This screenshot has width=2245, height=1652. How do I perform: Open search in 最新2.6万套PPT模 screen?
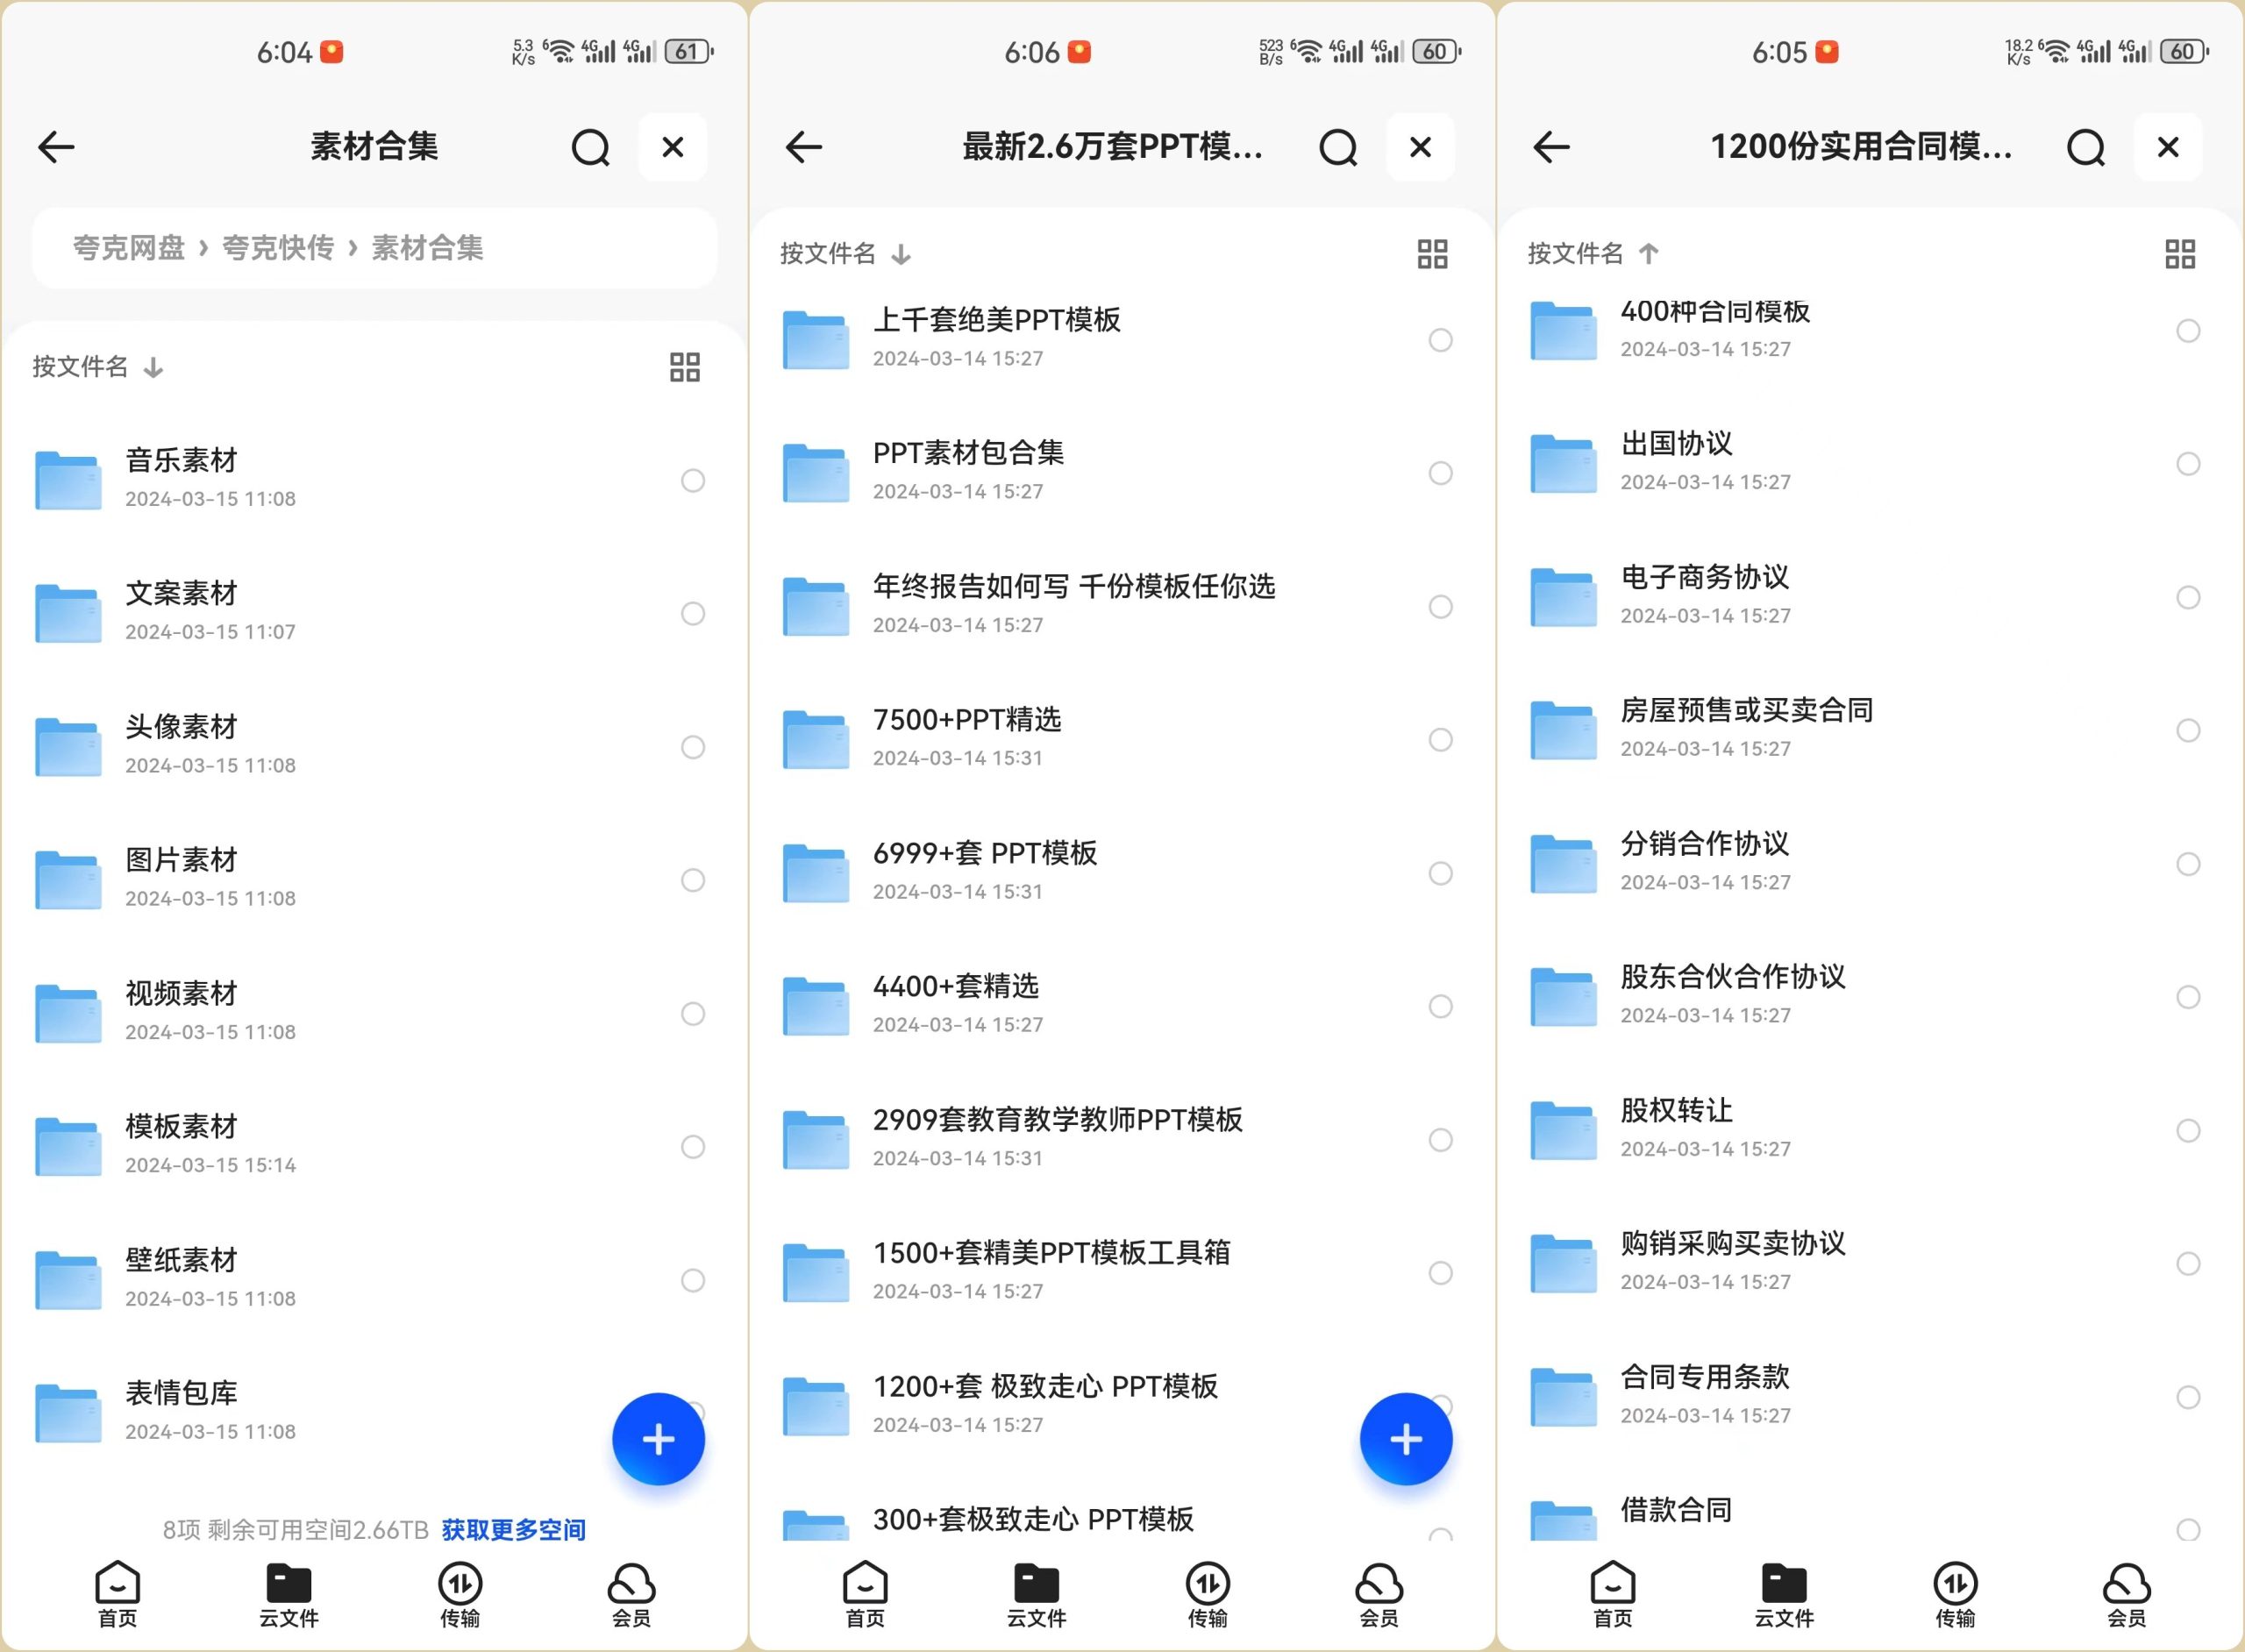pyautogui.click(x=1338, y=148)
